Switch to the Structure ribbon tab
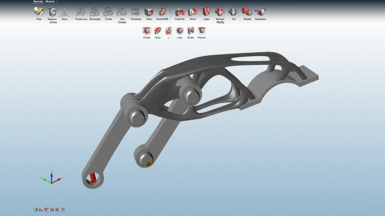 [x=50, y=2]
